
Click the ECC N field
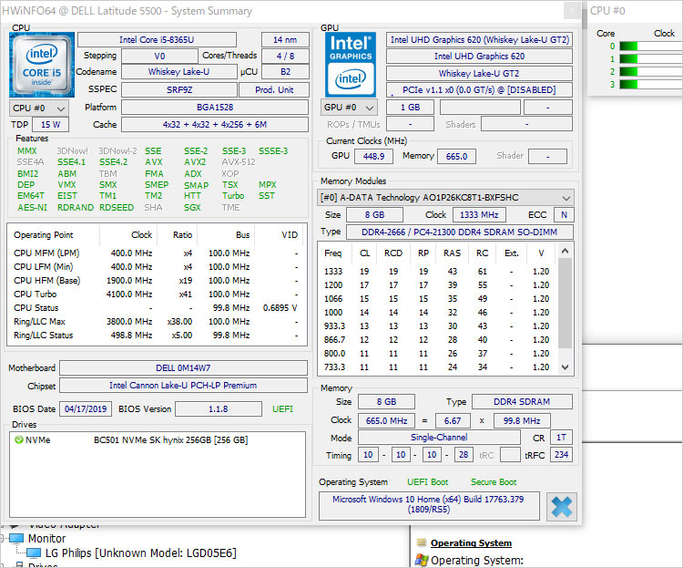point(564,215)
